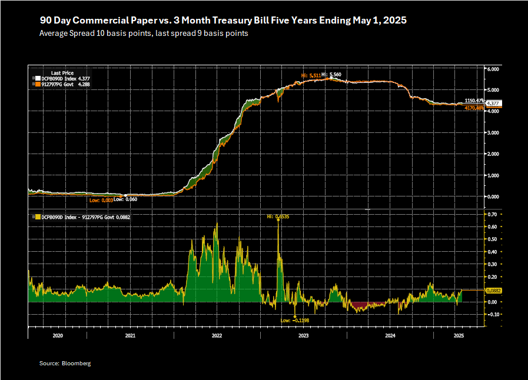Toggle the small box beside spread legend entry
The width and height of the screenshot is (528, 380).
(32, 218)
